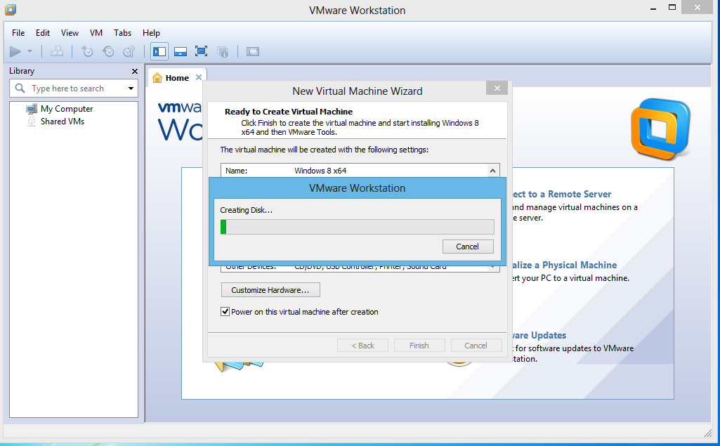This screenshot has height=446, width=720.
Task: Click the Shared VMs tree icon
Action: pyautogui.click(x=31, y=122)
